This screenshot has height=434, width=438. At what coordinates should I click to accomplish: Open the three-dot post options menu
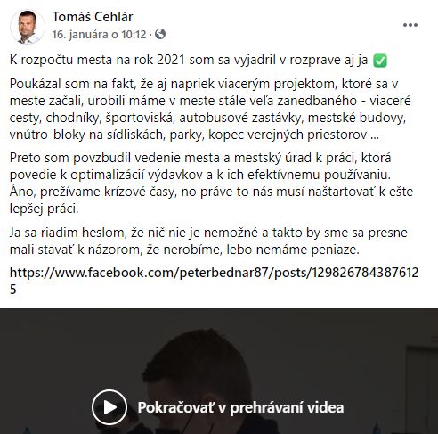click(x=410, y=25)
